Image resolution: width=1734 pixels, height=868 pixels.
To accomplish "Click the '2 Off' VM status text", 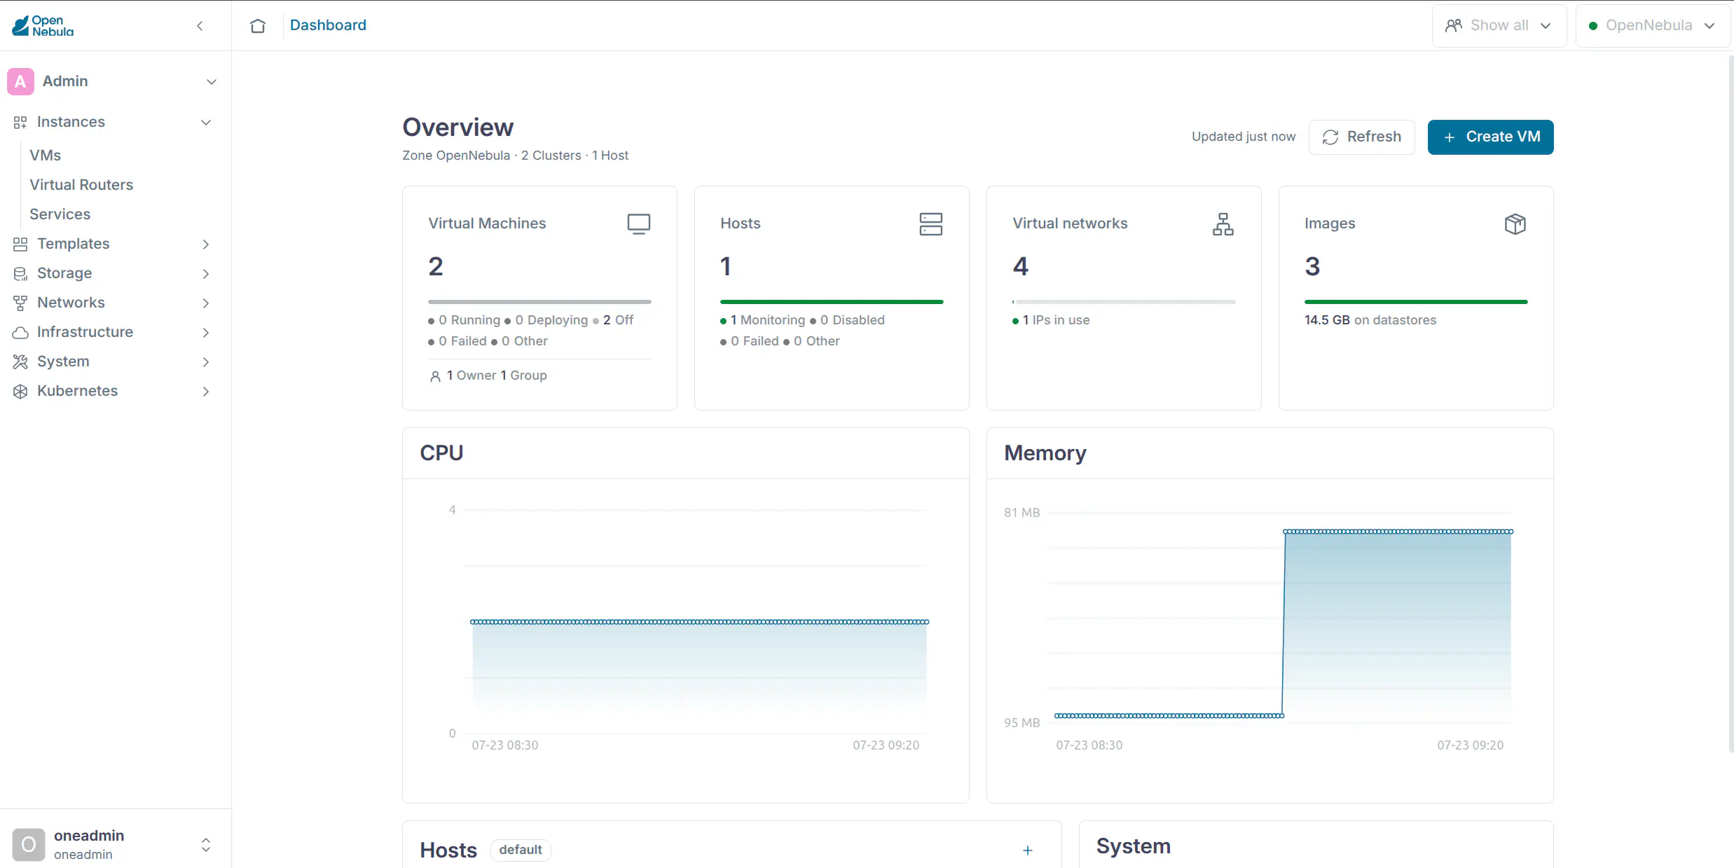I will click(618, 320).
